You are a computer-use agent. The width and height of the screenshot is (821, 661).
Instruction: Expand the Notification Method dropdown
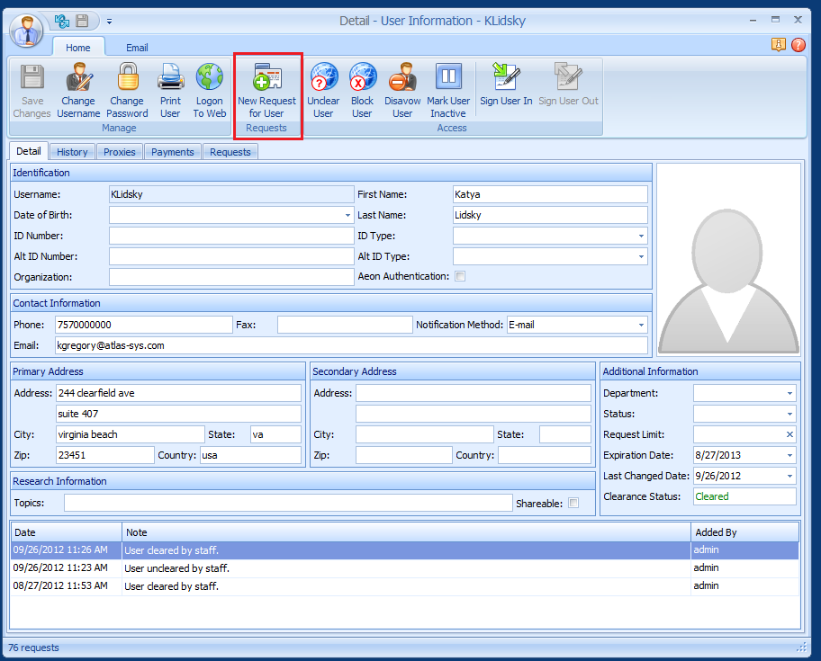click(x=641, y=325)
